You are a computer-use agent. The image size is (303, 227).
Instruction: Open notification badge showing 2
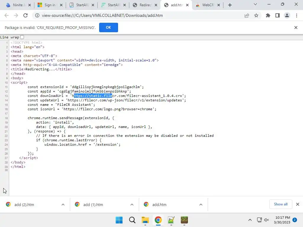[295, 220]
